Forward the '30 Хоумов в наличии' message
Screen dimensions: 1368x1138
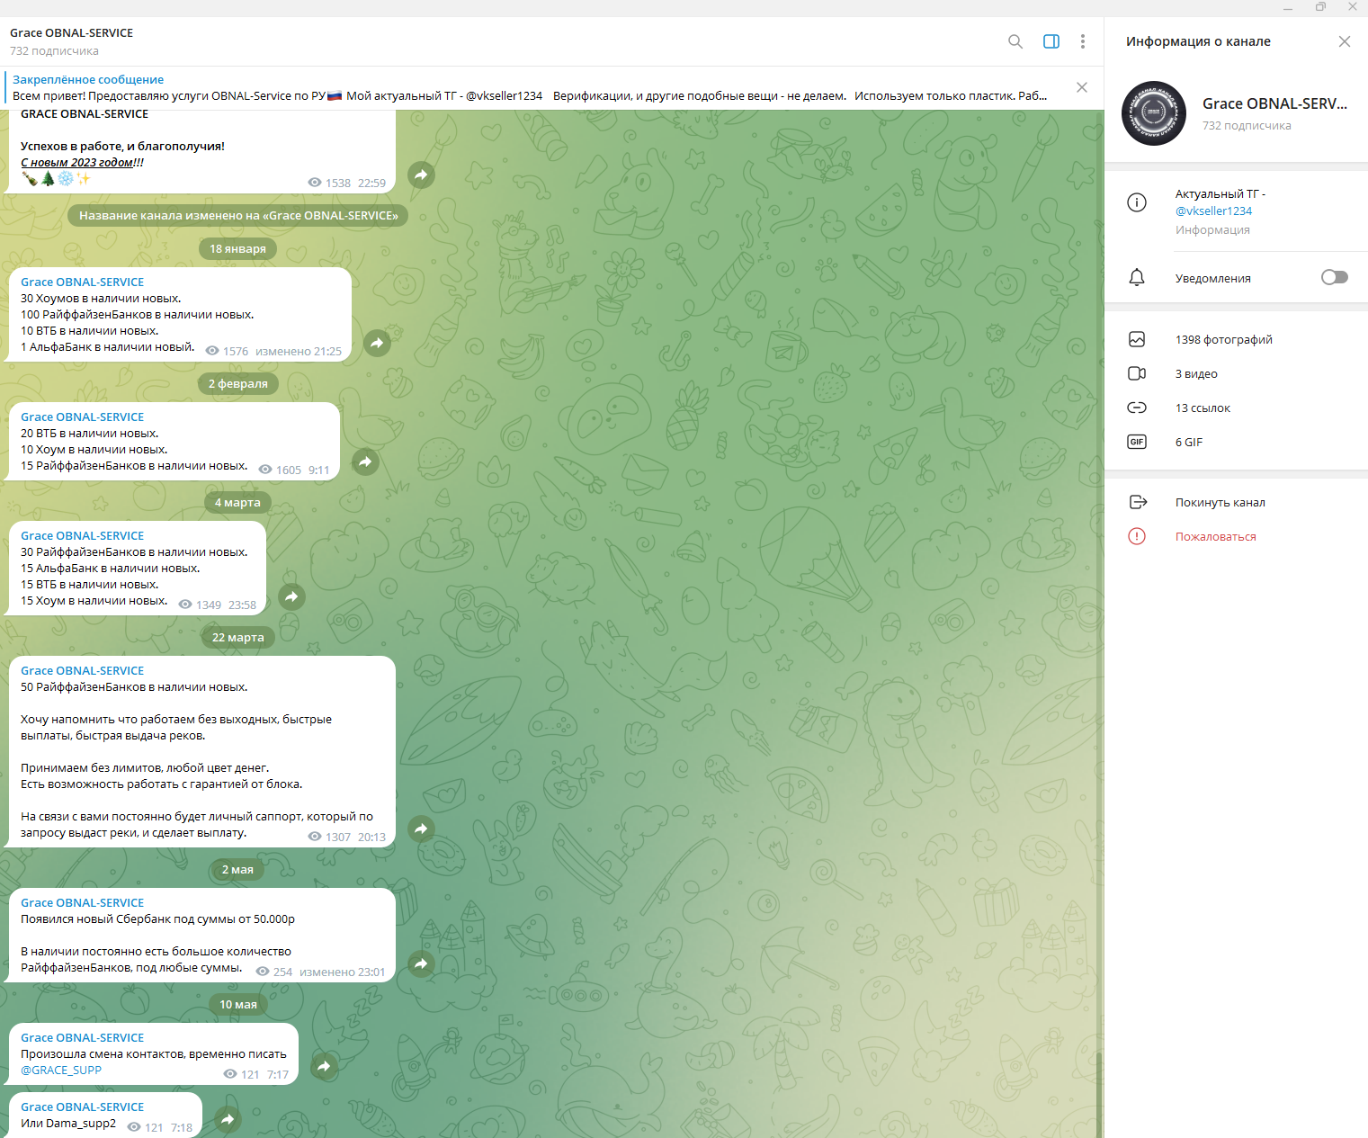tap(377, 343)
